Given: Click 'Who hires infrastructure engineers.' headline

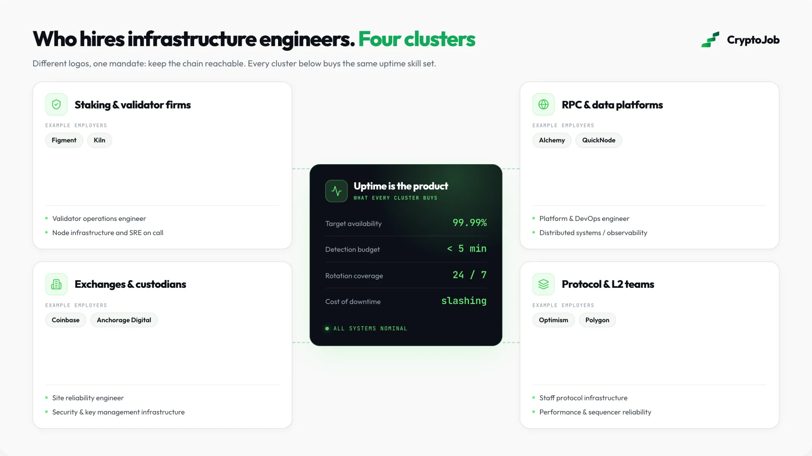Looking at the screenshot, I should click(194, 39).
